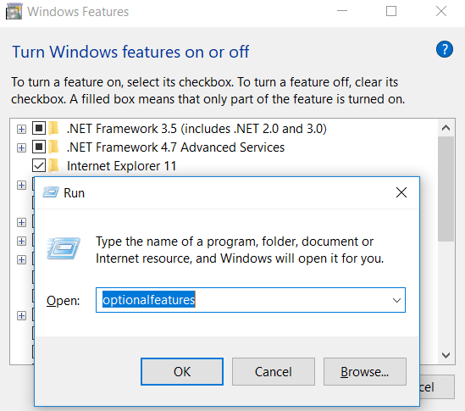Click the features list scrollbar thumb
This screenshot has height=411, width=465.
446,189
